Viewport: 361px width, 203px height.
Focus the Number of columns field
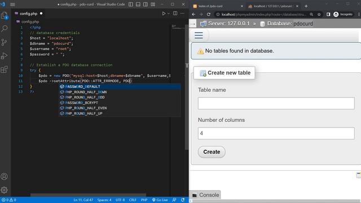[276, 133]
